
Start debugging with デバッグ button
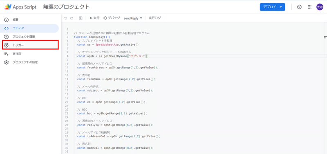point(112,18)
